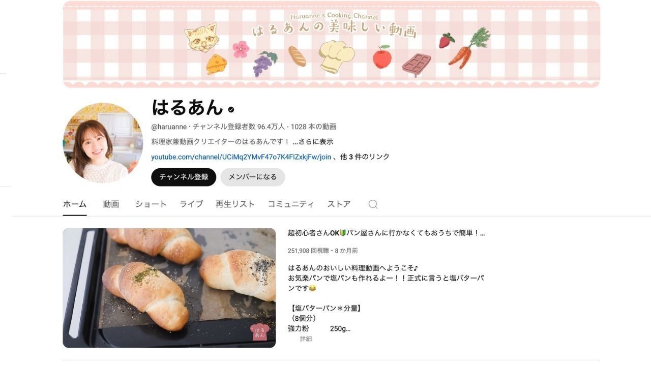Click the red apple illustration in banner
651x366 pixels.
[382, 57]
